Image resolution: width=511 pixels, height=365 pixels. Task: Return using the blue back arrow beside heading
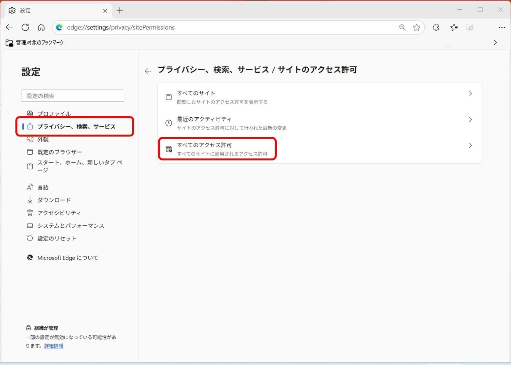[148, 71]
